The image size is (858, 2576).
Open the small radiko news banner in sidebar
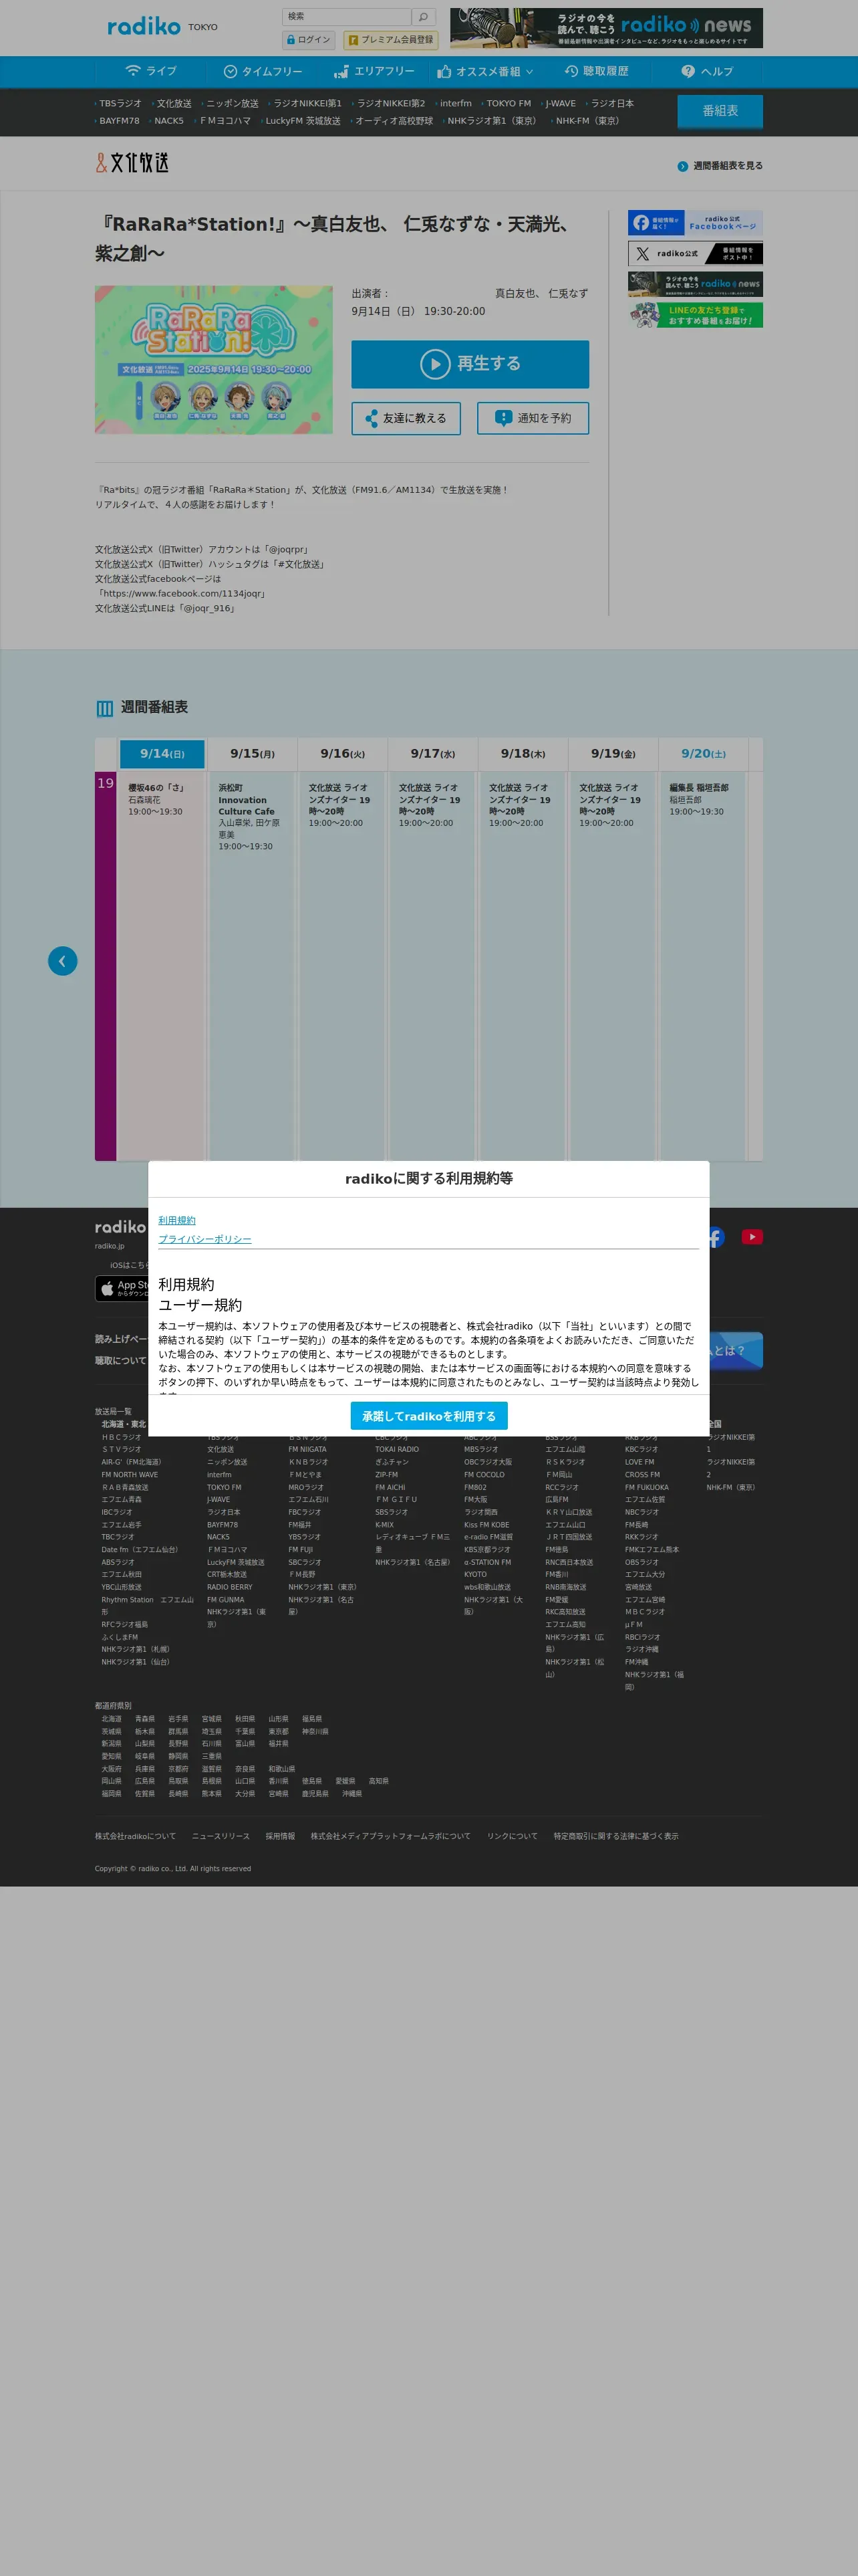[695, 284]
